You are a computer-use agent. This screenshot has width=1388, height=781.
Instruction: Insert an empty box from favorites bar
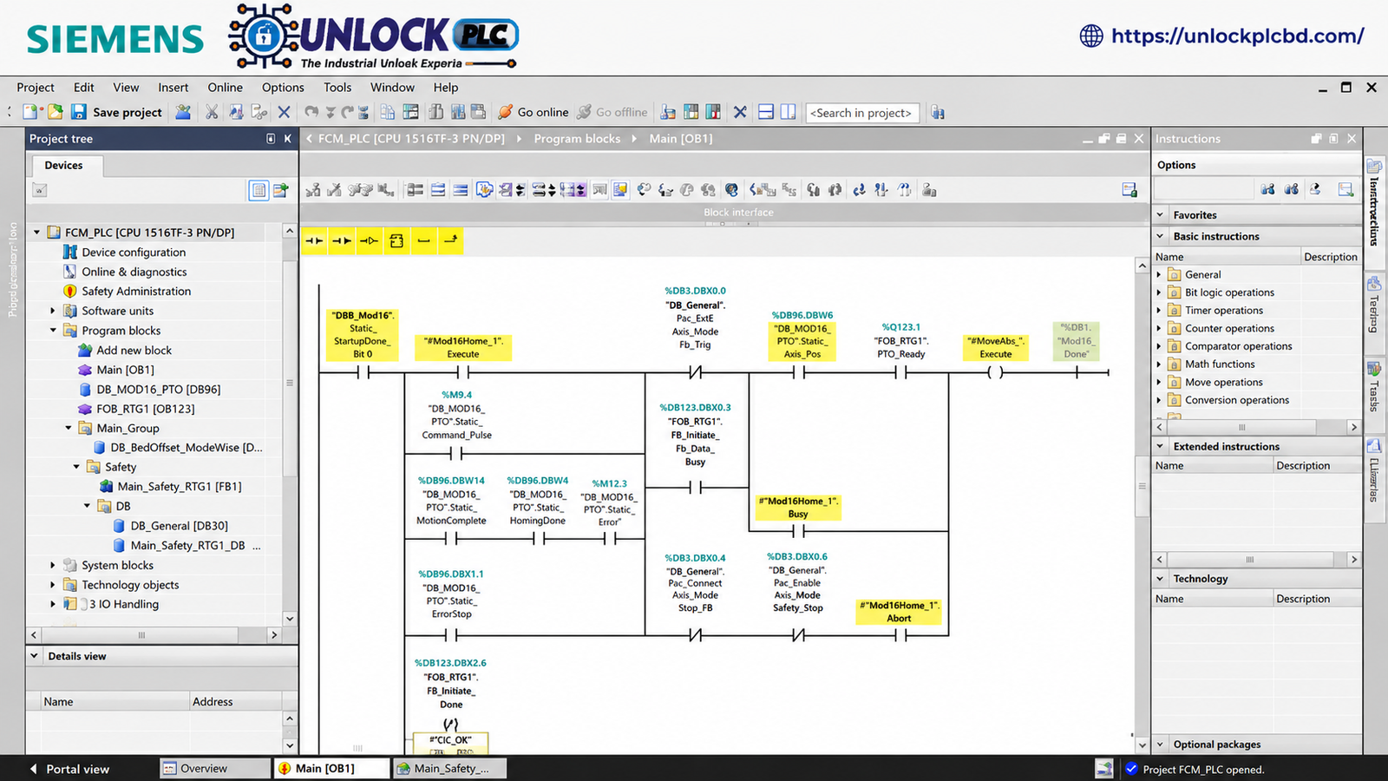click(396, 240)
